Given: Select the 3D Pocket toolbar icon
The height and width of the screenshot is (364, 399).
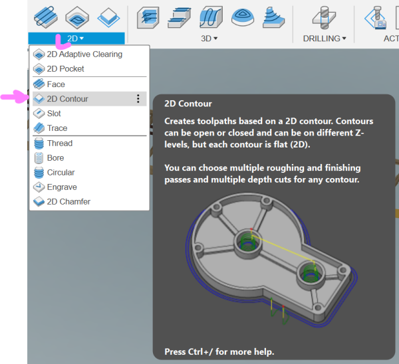Looking at the screenshot, I should click(x=180, y=17).
